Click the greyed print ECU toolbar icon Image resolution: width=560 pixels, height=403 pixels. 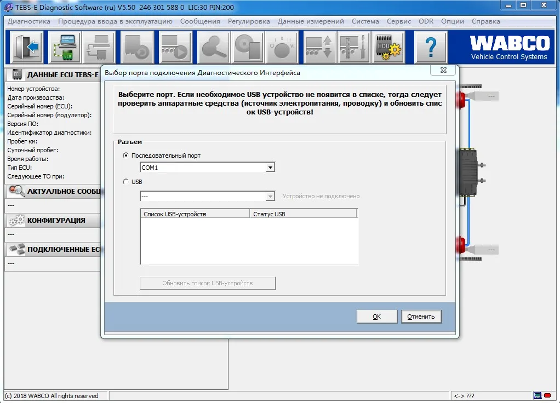pyautogui.click(x=100, y=47)
